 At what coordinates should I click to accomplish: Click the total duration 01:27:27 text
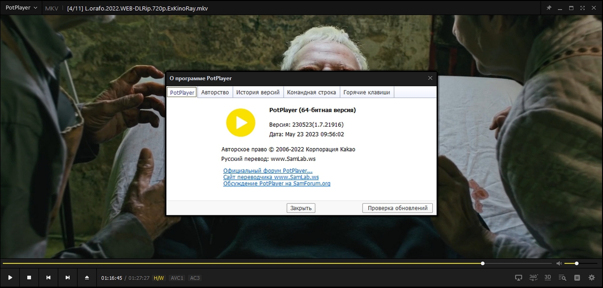[139, 278]
